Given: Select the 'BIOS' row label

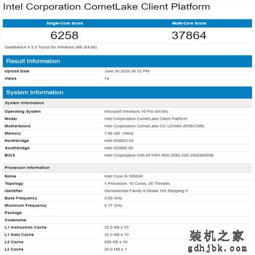Looking at the screenshot, I should click(x=10, y=155).
